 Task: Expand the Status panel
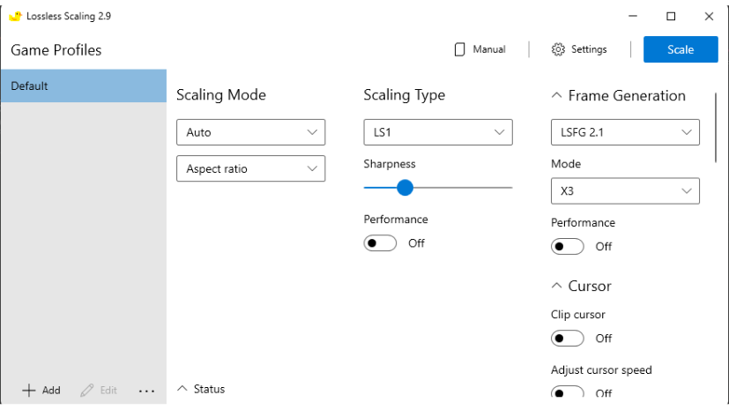[x=182, y=389]
